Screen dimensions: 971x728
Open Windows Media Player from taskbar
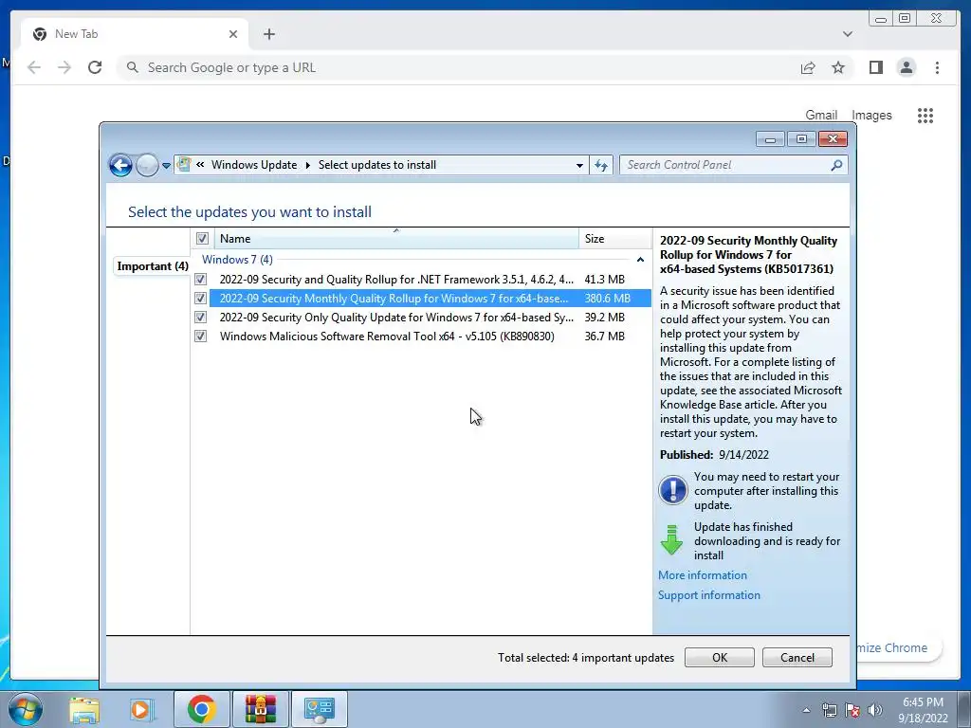141,710
